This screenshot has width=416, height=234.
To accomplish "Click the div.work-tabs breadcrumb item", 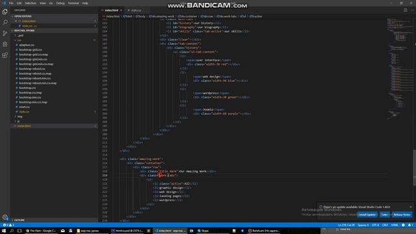I will coord(226,16).
